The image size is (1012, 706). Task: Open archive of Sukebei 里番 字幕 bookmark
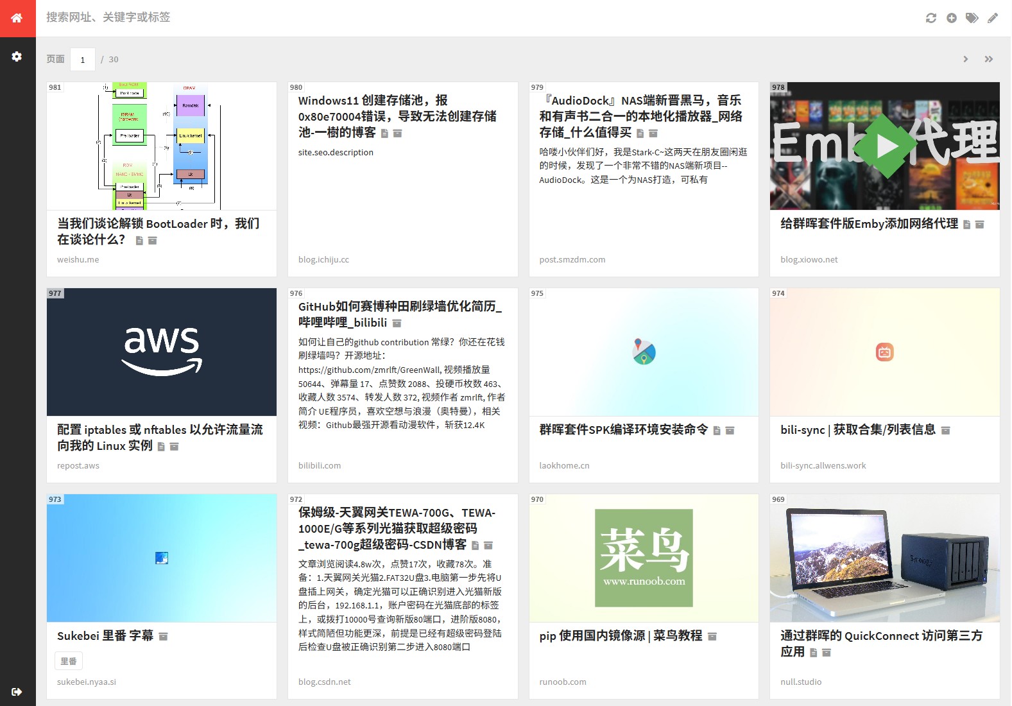coord(164,637)
